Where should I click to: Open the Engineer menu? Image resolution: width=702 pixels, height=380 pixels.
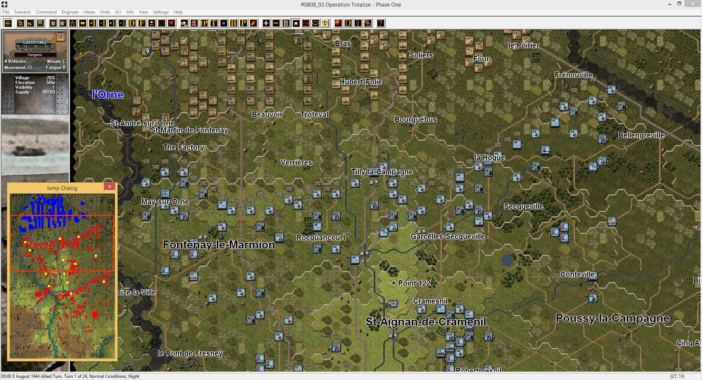(70, 12)
